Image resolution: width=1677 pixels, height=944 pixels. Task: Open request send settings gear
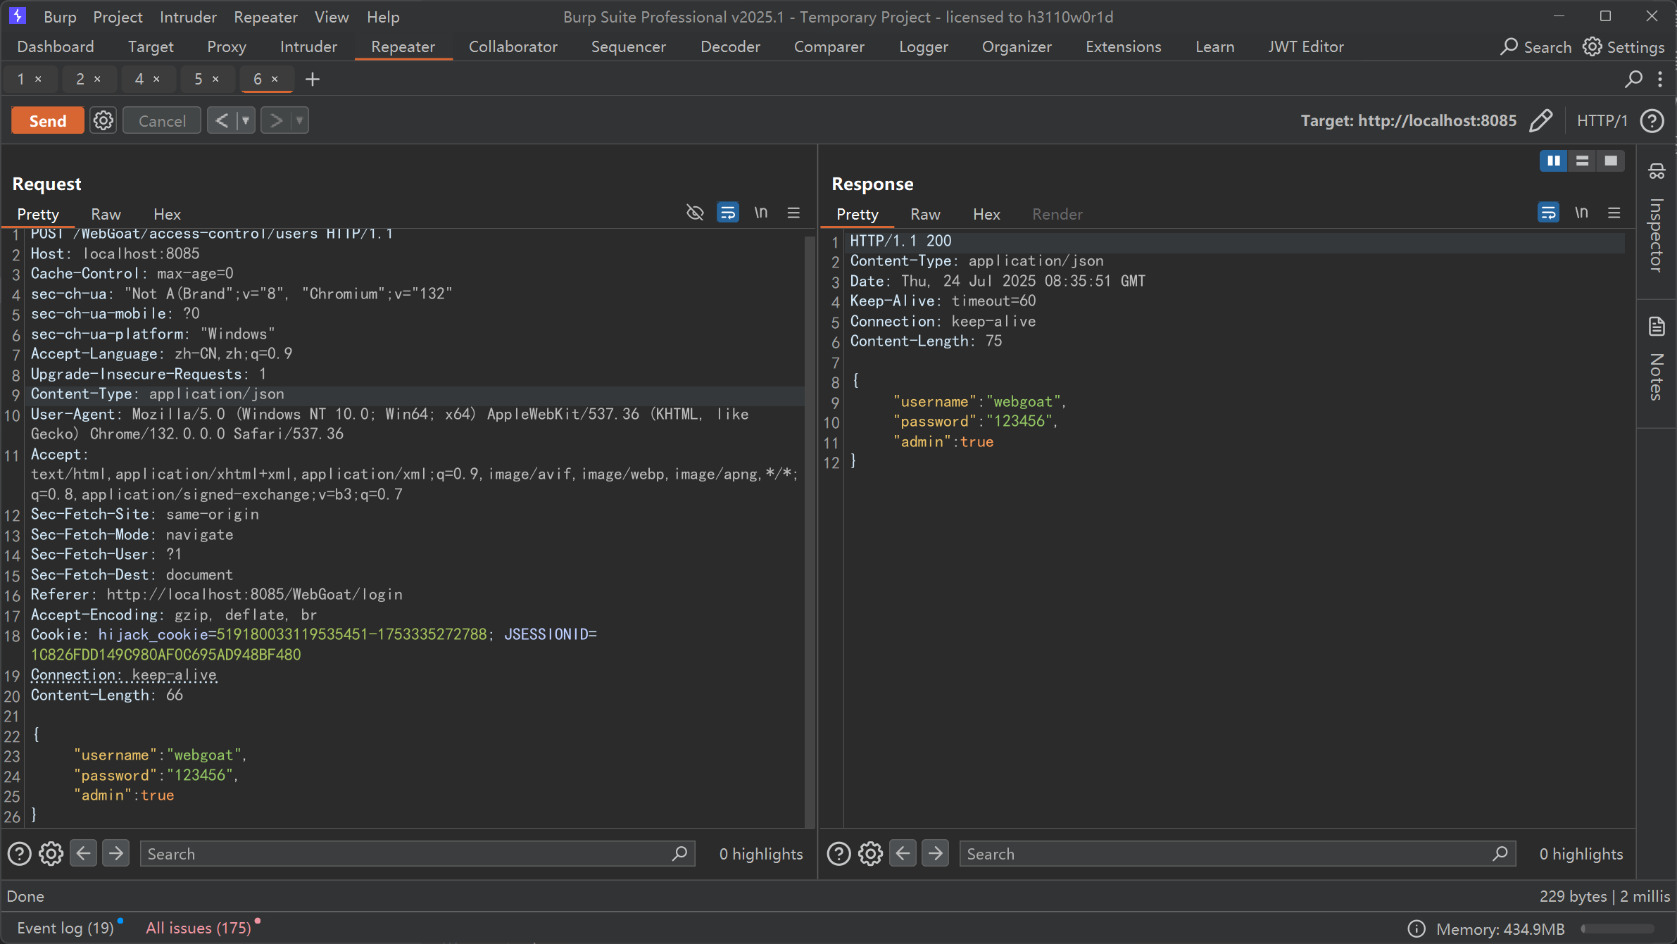coord(103,120)
